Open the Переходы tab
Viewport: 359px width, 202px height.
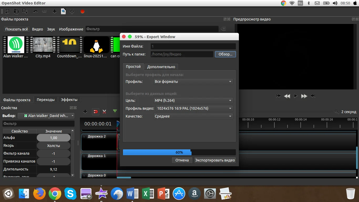click(46, 100)
